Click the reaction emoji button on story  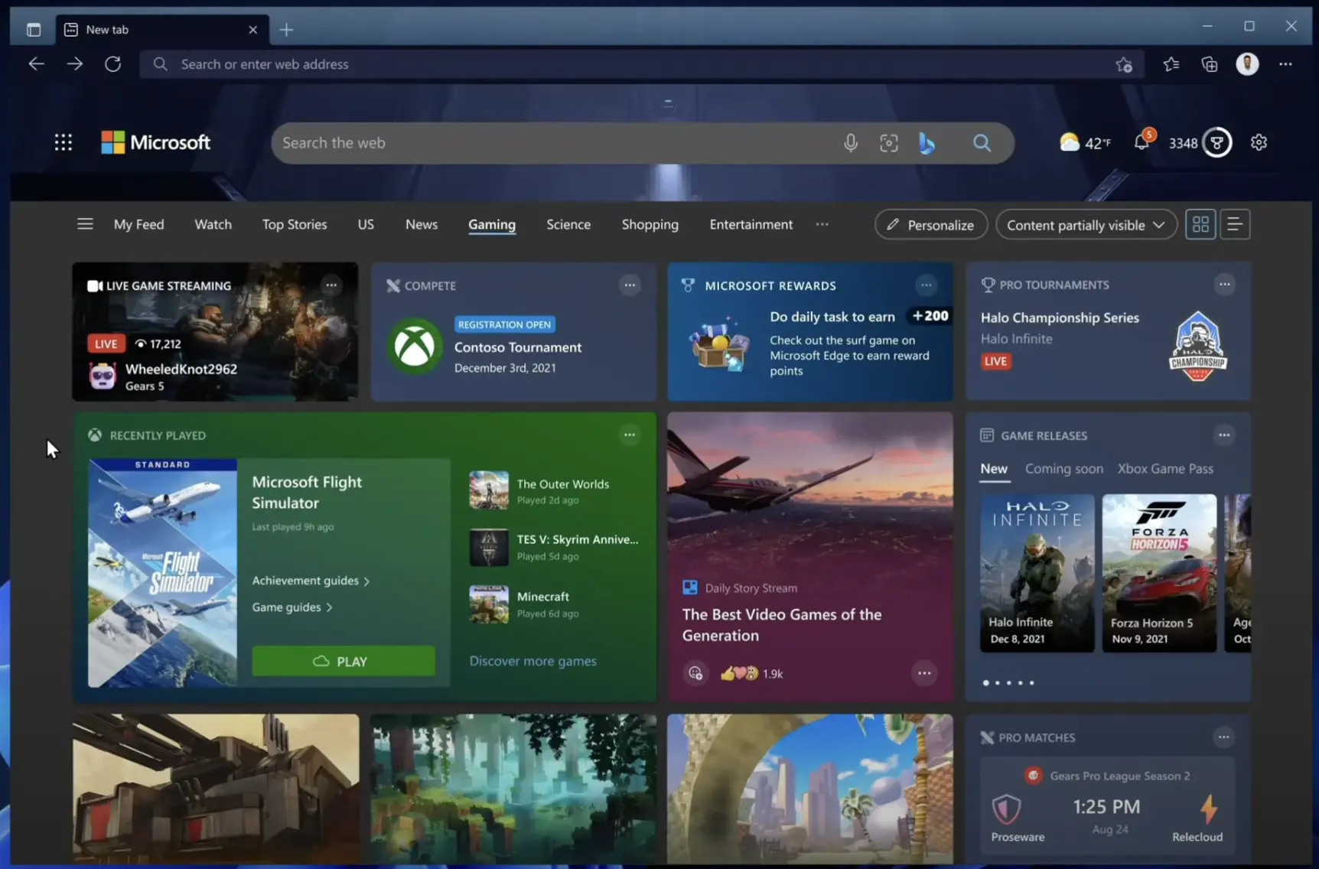[x=695, y=673]
